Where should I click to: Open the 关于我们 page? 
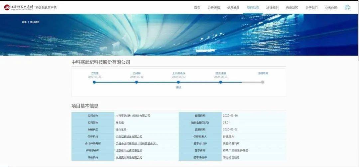tap(311, 7)
